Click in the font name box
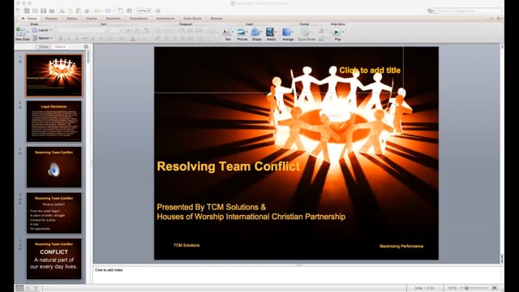Viewport: 519px width, 292px height. [83, 30]
